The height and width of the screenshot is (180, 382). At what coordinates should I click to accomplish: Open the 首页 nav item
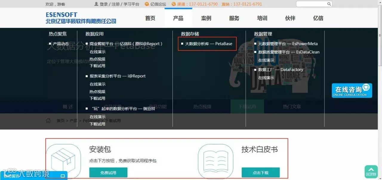[x=150, y=18]
